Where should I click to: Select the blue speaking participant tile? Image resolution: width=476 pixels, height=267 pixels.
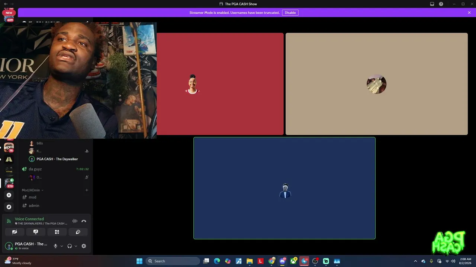click(284, 188)
